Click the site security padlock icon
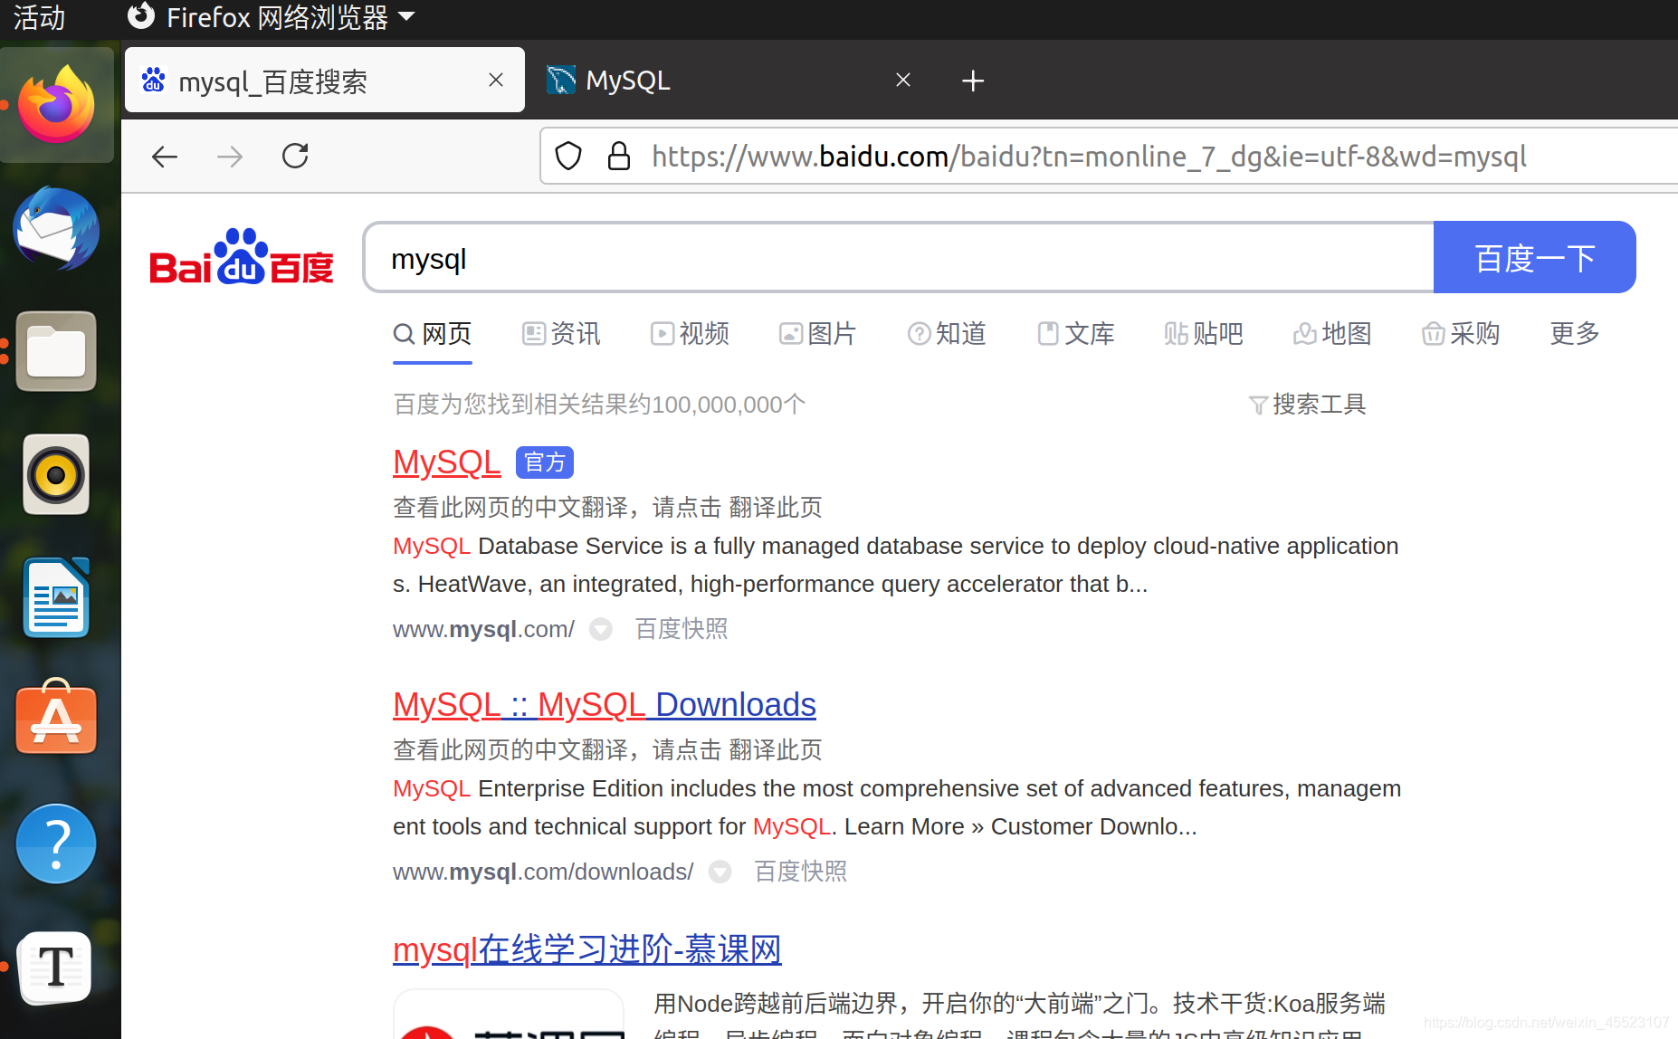Image resolution: width=1678 pixels, height=1039 pixels. pos(619,157)
